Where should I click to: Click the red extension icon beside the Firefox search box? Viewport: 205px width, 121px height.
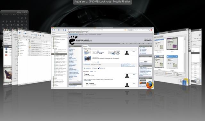(152, 30)
